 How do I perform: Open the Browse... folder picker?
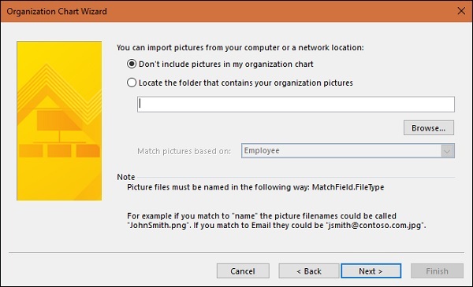(429, 128)
